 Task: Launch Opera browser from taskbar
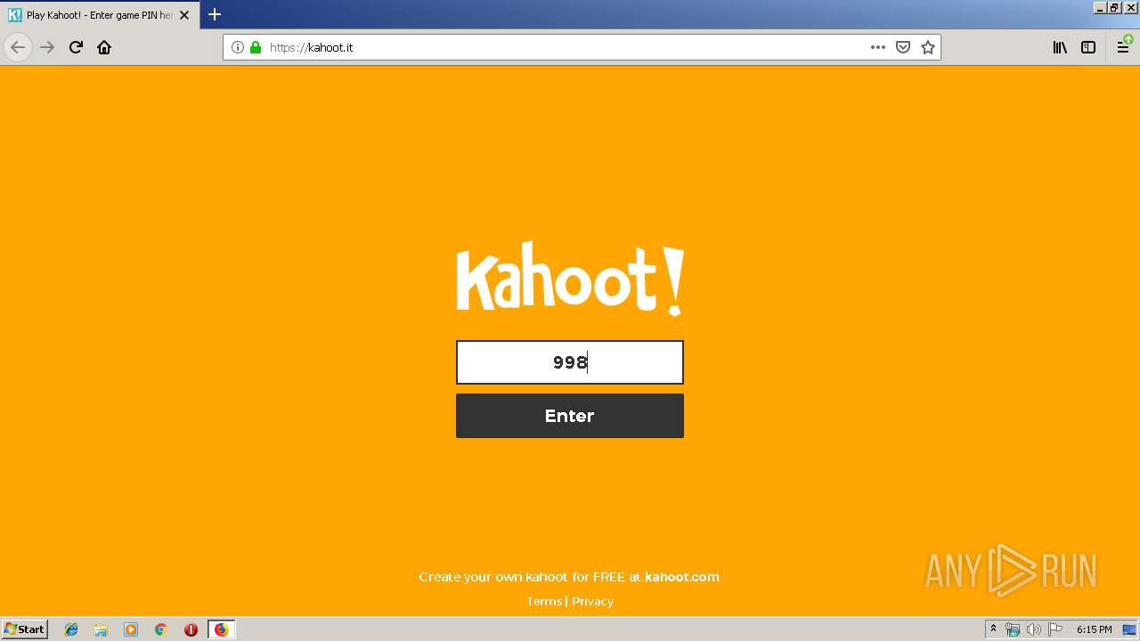(x=191, y=629)
